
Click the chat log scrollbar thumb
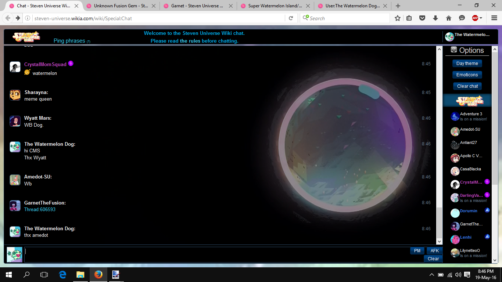(439, 223)
